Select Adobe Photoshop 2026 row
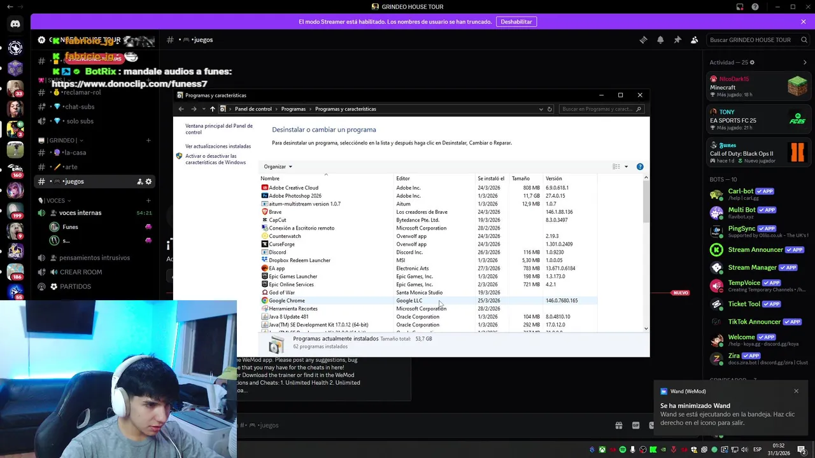This screenshot has width=815, height=458. (428, 196)
